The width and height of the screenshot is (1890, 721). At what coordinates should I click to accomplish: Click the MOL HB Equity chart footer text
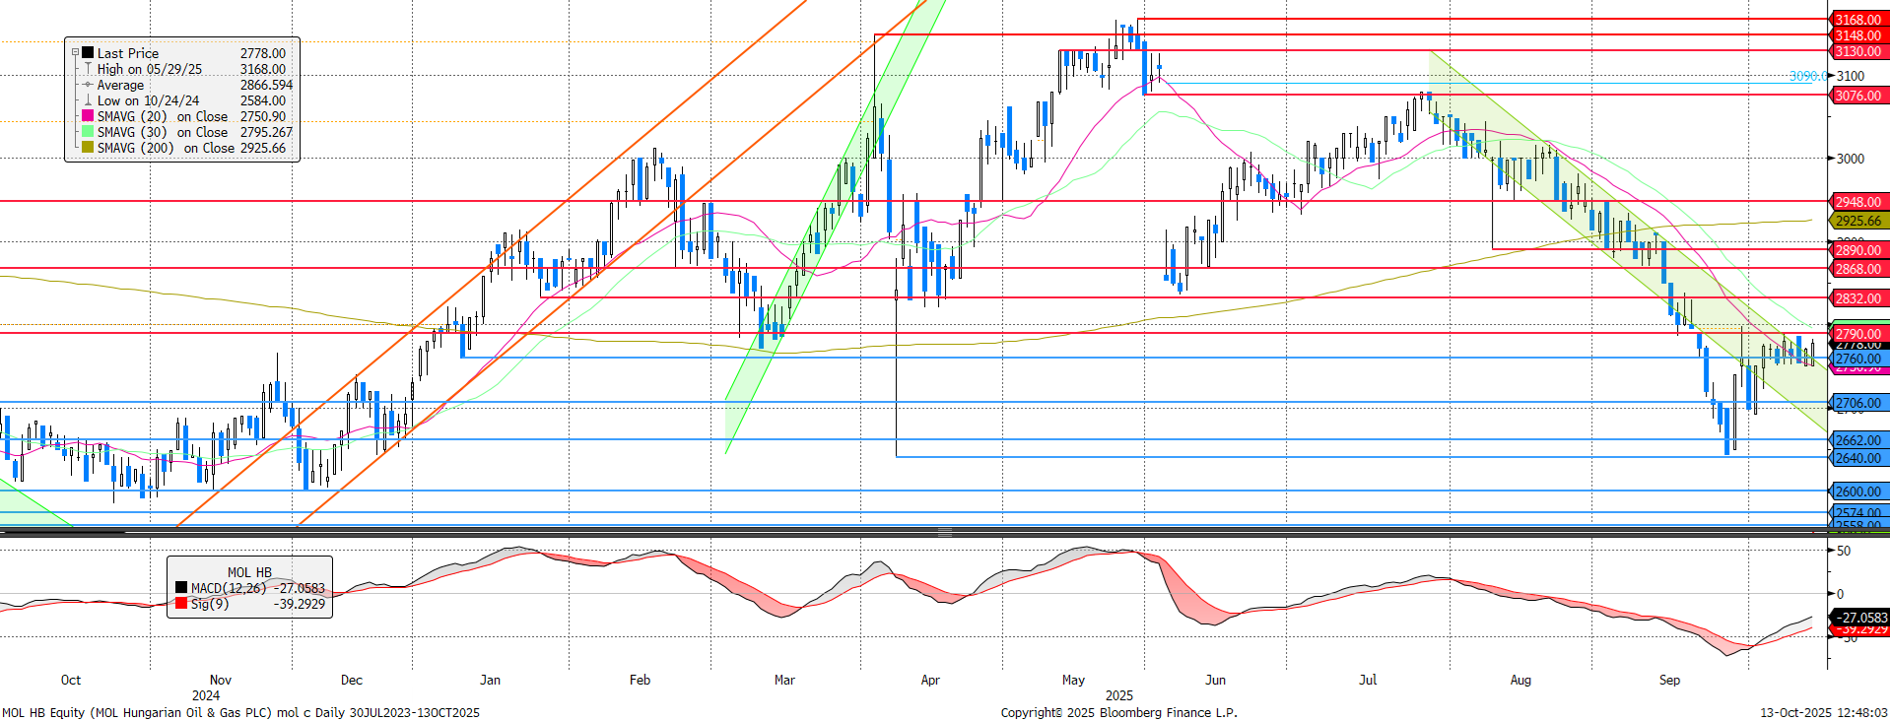[x=240, y=712]
